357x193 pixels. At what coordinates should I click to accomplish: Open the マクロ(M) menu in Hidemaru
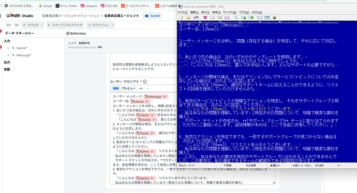click(x=244, y=12)
